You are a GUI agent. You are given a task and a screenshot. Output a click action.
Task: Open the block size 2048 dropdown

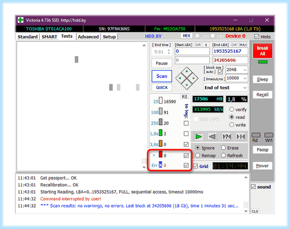245,70
